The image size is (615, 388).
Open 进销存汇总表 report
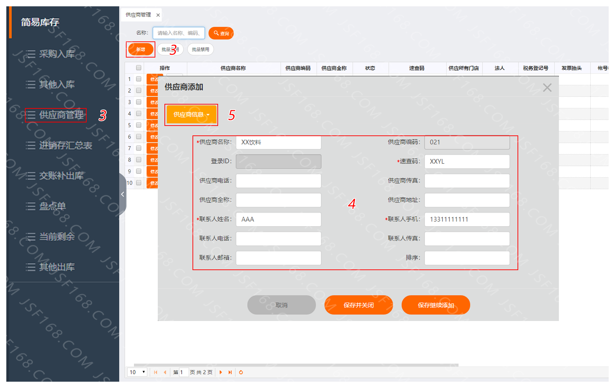tap(66, 145)
